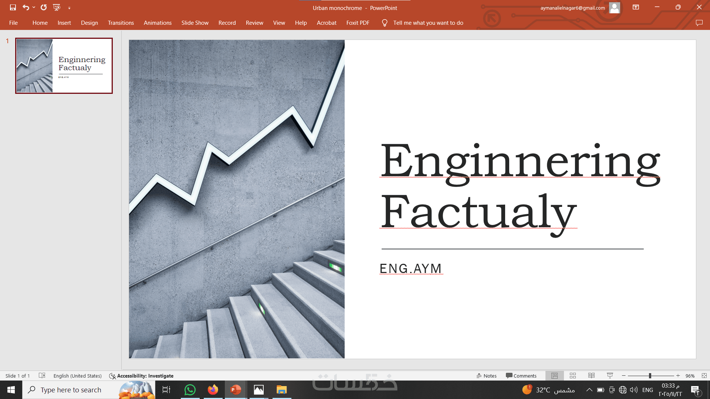Toggle the Comments pane in status bar
Image resolution: width=710 pixels, height=399 pixels.
coord(521,376)
